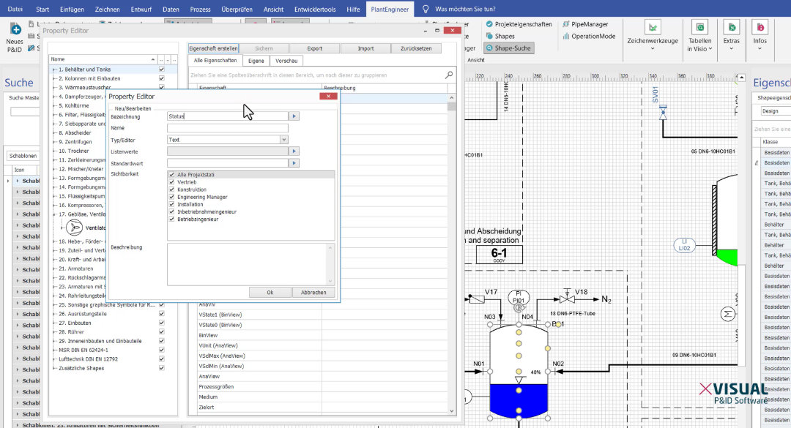Switch to the Vorschau tab
This screenshot has width=791, height=428.
point(286,61)
